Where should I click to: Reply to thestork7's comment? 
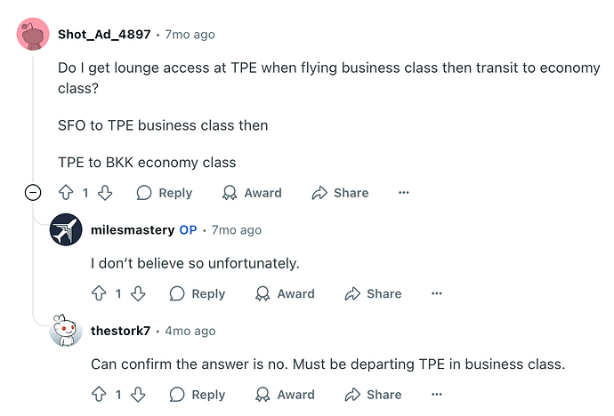click(x=198, y=395)
